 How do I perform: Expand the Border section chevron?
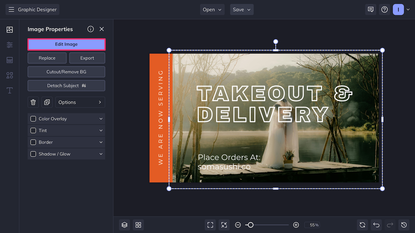click(x=101, y=142)
